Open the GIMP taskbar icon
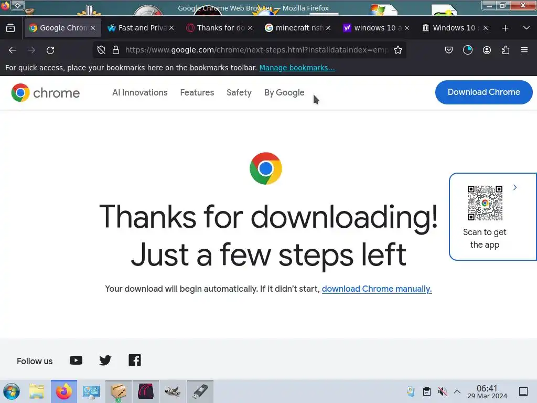Screen dimensions: 537x403 (173, 391)
